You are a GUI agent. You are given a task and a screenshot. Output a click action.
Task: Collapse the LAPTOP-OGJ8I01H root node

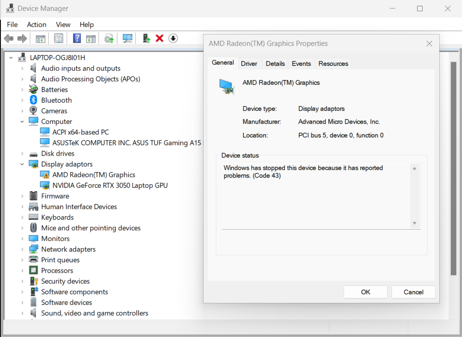11,58
